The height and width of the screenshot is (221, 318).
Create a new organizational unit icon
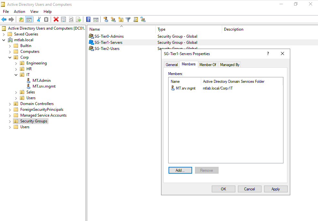[x=121, y=19]
